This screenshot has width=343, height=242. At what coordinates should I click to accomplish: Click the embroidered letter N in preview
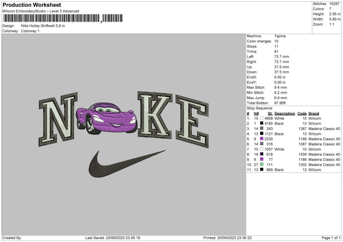58,119
